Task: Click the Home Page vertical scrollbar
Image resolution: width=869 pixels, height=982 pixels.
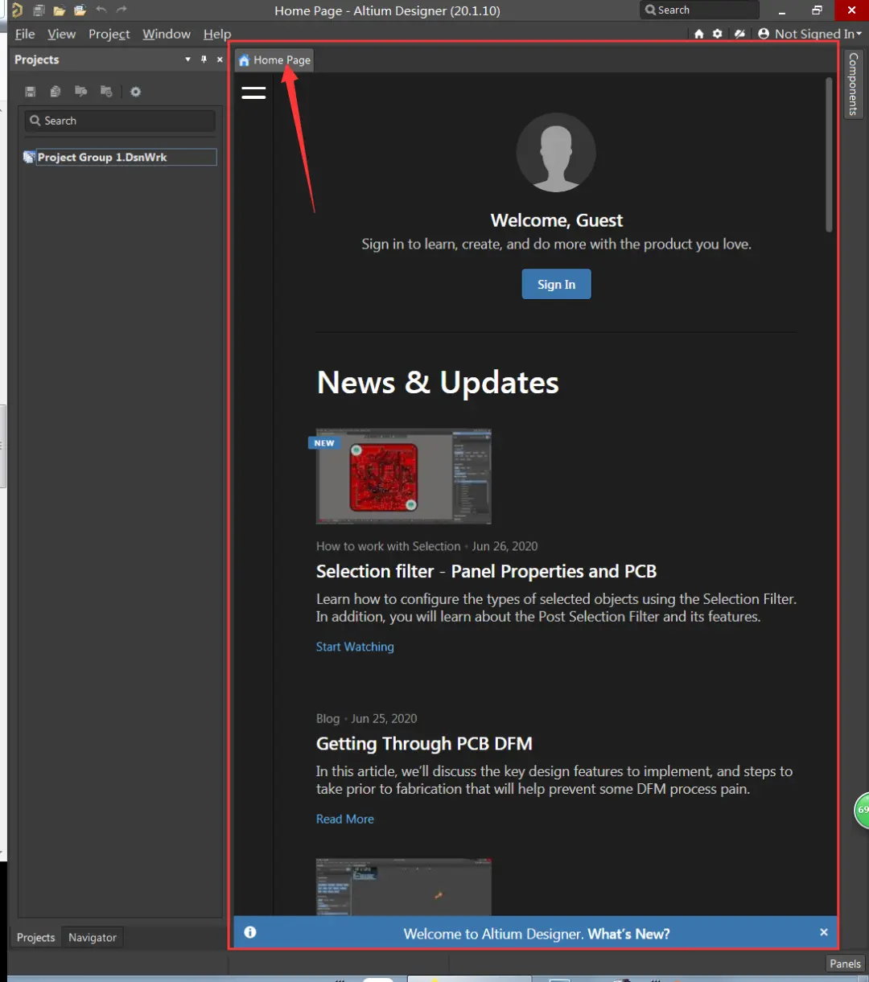Action: tap(829, 155)
